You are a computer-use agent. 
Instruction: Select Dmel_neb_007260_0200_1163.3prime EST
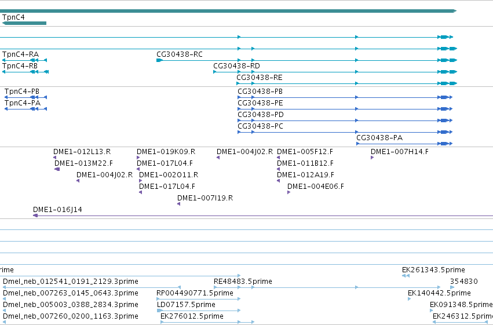point(71,316)
